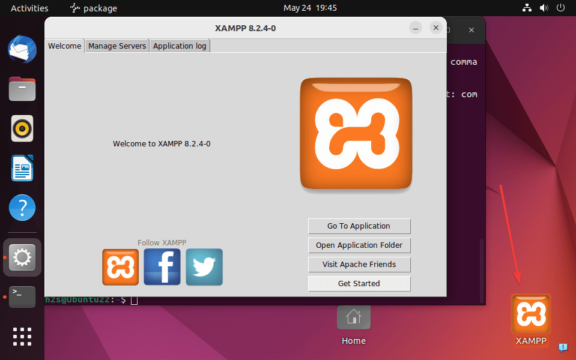Launch the XAMPP desktop shortcut icon
This screenshot has width=576, height=360.
(x=531, y=314)
